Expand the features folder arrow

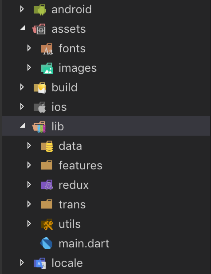[29, 165]
